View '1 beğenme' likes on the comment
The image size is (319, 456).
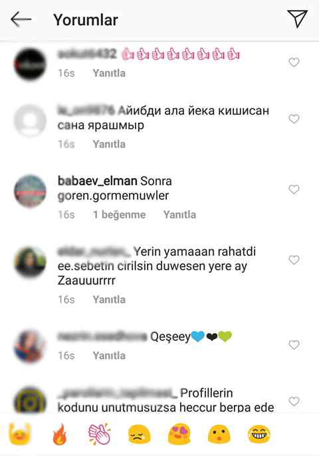point(120,214)
